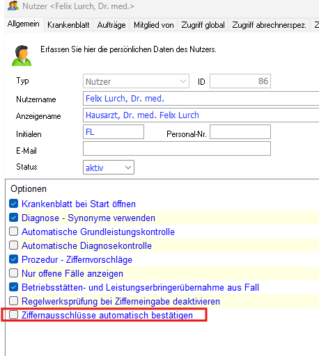This screenshot has width=319, height=356.
Task: Enable Ziffernausschlüsse automatisch bestätigen
Action: tap(14, 315)
